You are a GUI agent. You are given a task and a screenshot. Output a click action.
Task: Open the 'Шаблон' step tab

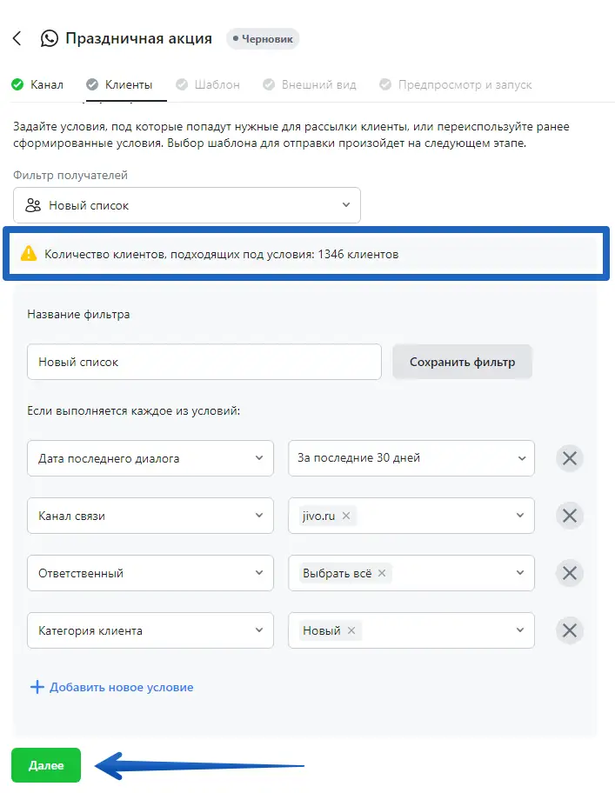click(208, 84)
